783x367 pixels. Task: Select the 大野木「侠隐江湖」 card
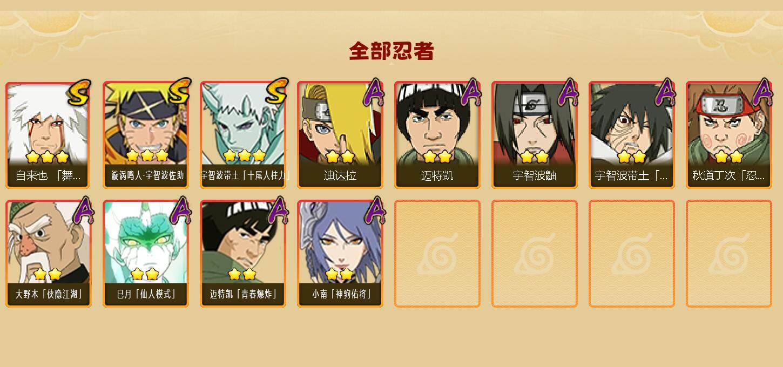point(49,254)
